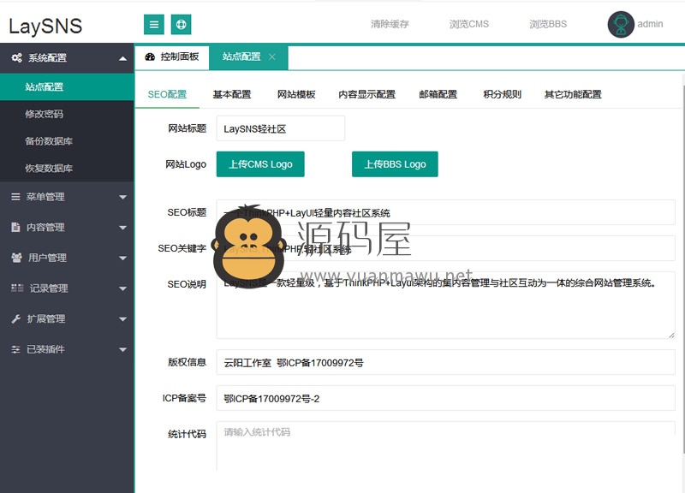This screenshot has height=493, width=685.
Task: Expand the 记录管理 dropdown arrow
Action: coord(122,288)
